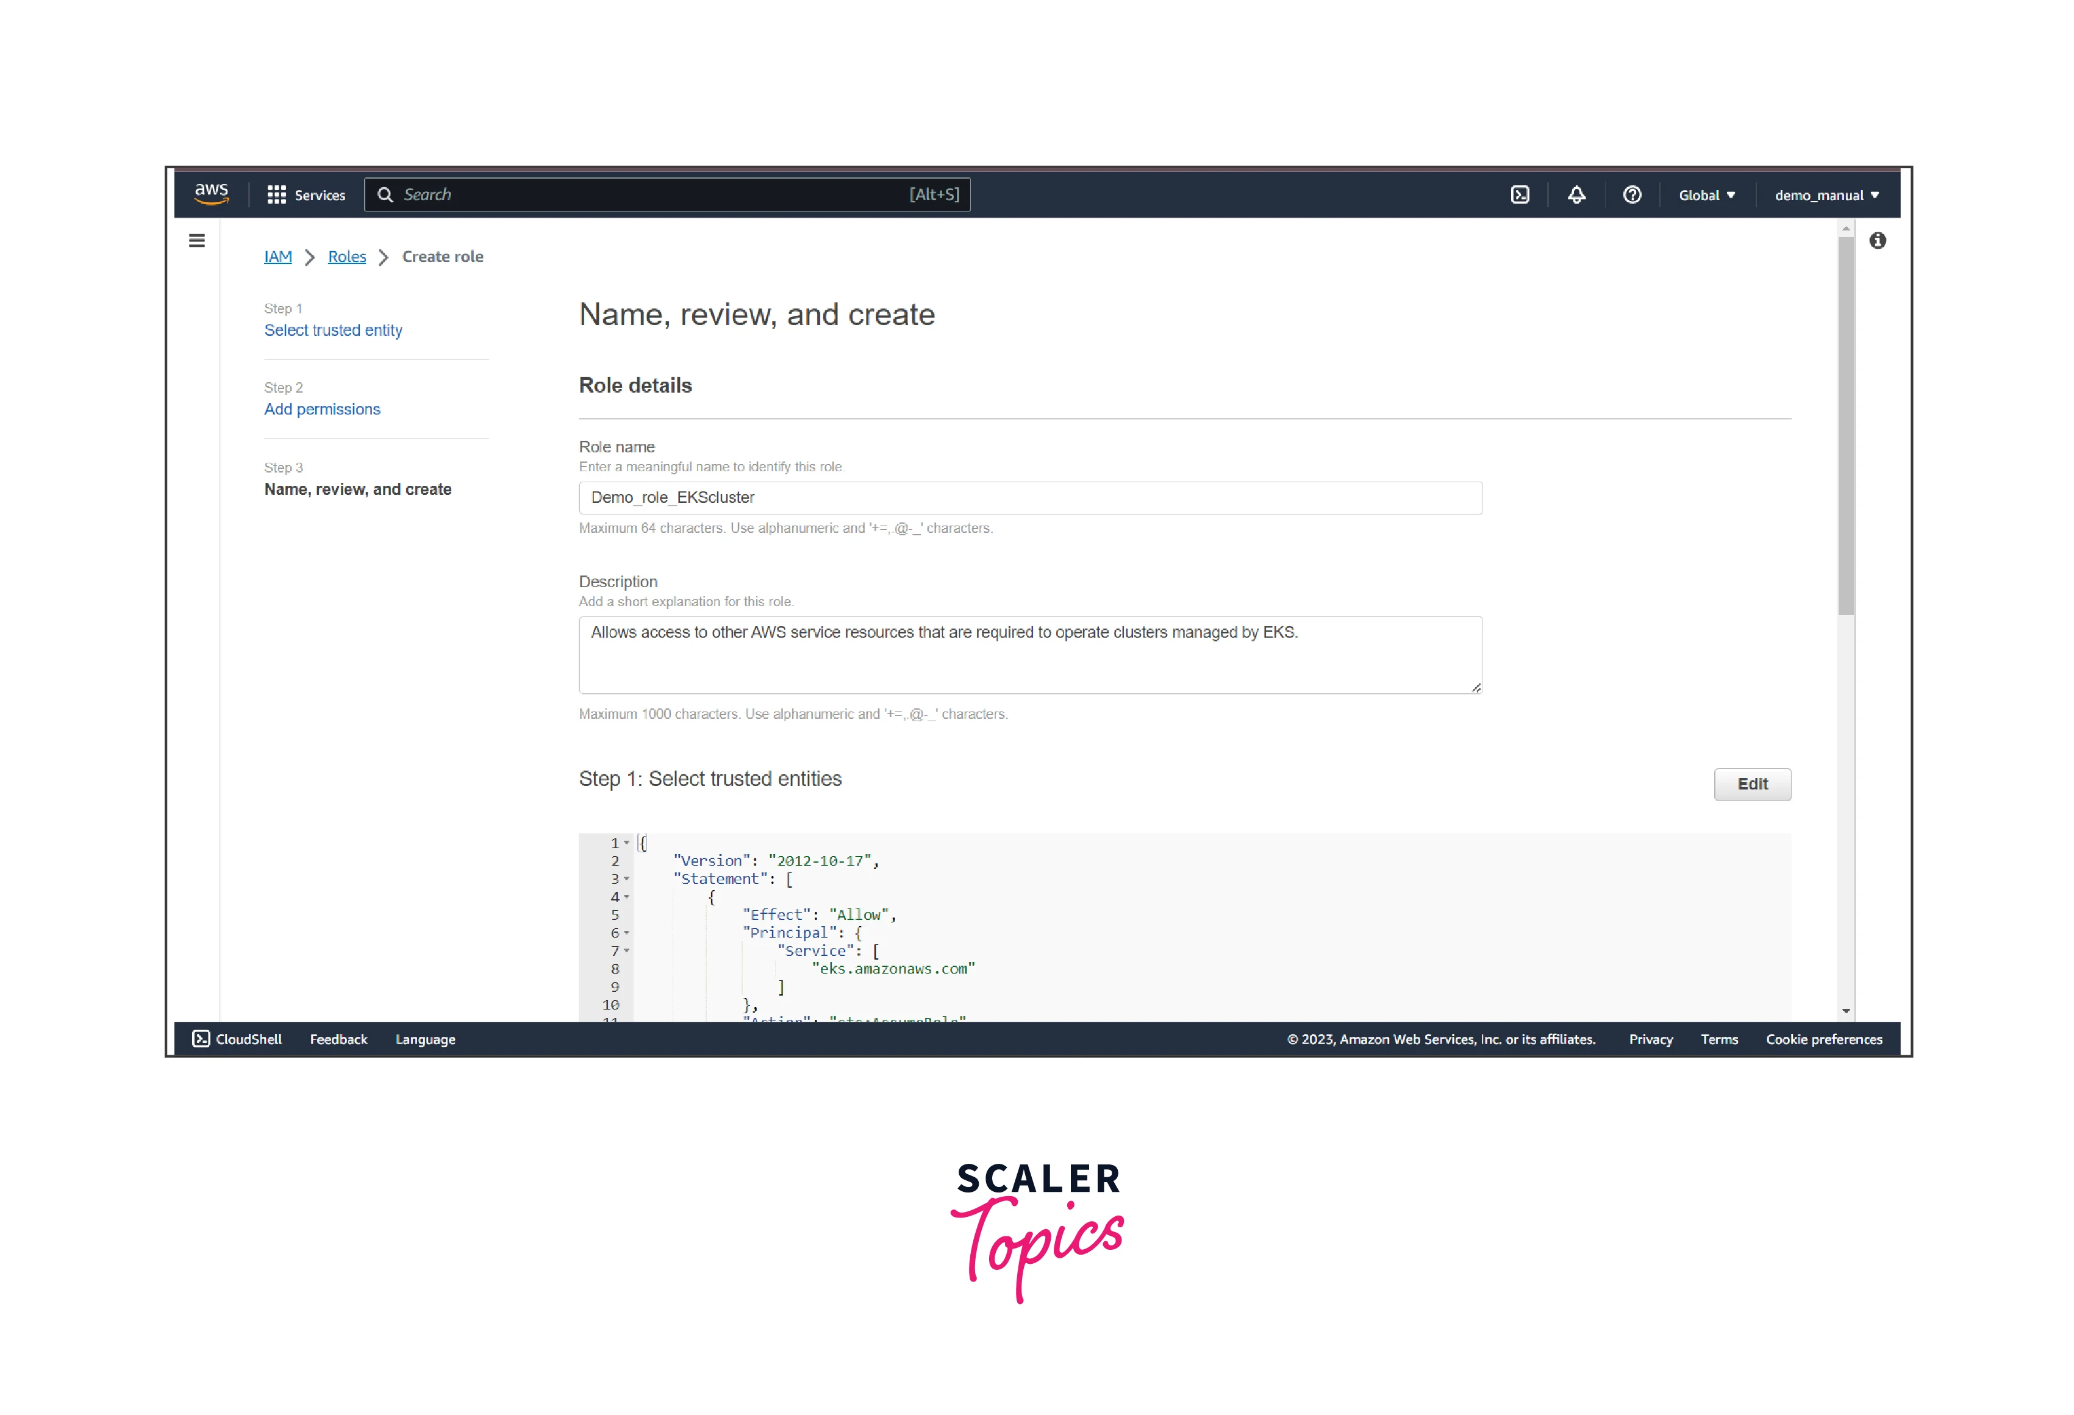Click the AWS logo home icon
The height and width of the screenshot is (1415, 2074).
(x=212, y=194)
